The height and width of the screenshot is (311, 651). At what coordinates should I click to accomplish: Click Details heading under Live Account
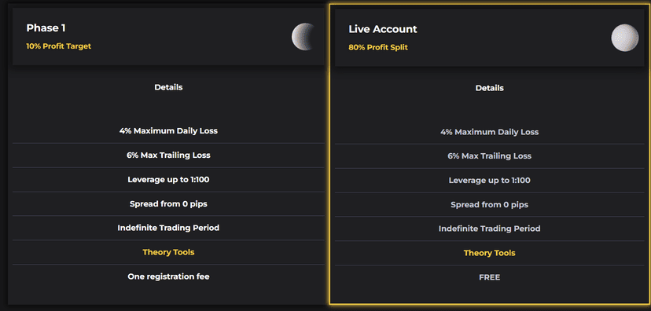coord(490,88)
